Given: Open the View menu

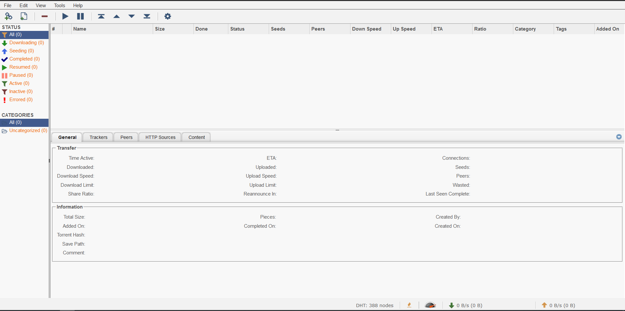Looking at the screenshot, I should (x=40, y=5).
